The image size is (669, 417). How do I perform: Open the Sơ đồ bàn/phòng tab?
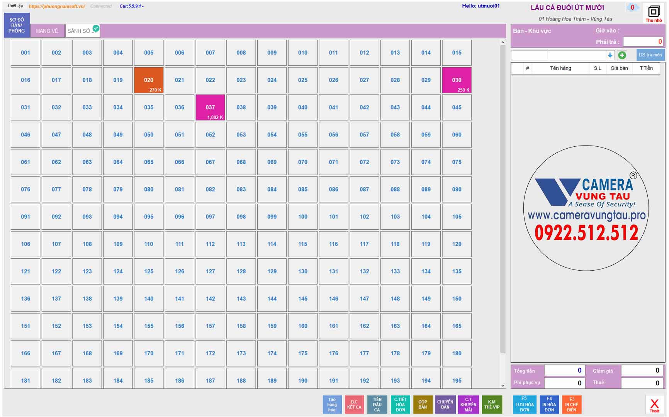click(x=17, y=25)
